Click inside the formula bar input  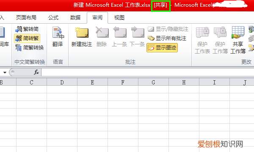(x=148, y=72)
